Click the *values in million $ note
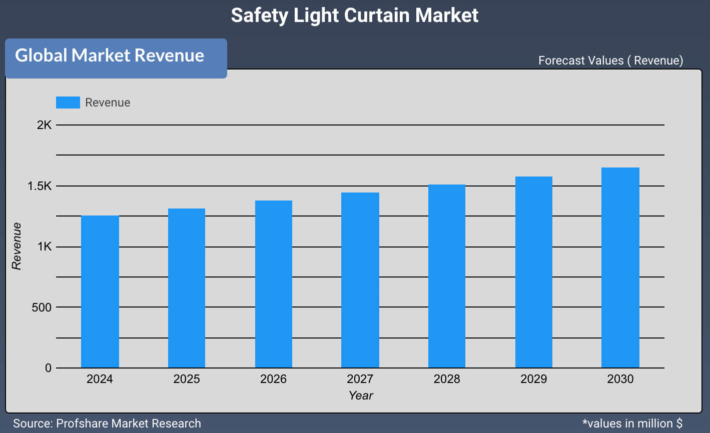710x433 pixels. tap(632, 423)
